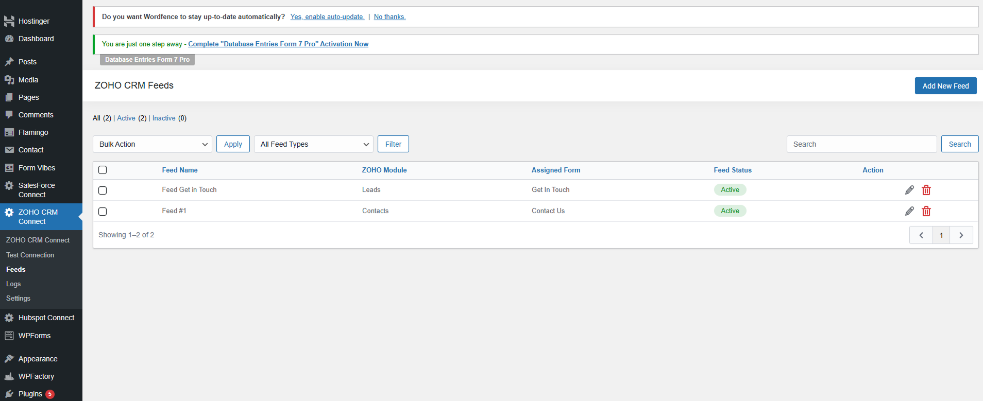Click No thanks link in Wordfence notice
The width and height of the screenshot is (983, 401).
pyautogui.click(x=389, y=17)
